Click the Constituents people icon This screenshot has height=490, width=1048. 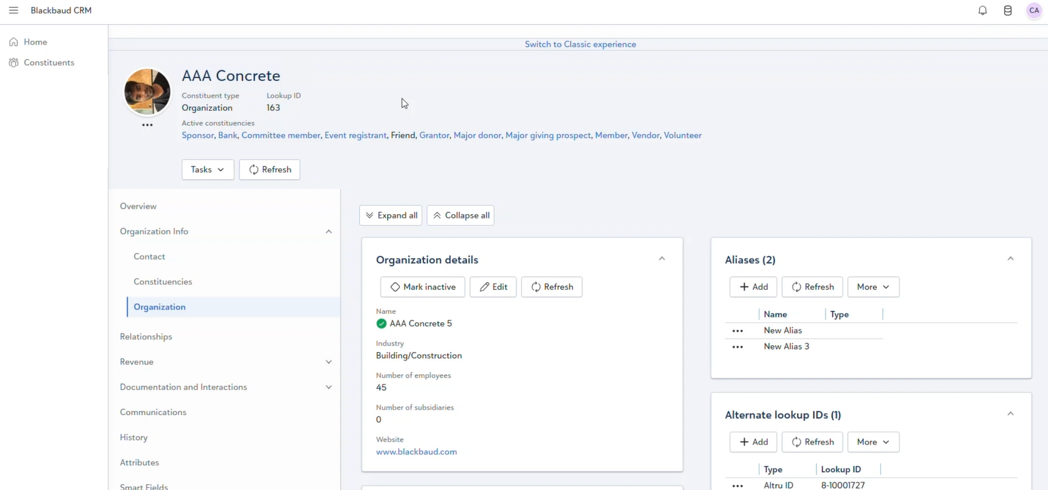pyautogui.click(x=13, y=62)
